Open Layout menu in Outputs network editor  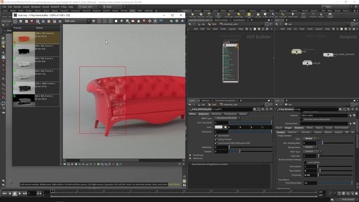pos(319,29)
